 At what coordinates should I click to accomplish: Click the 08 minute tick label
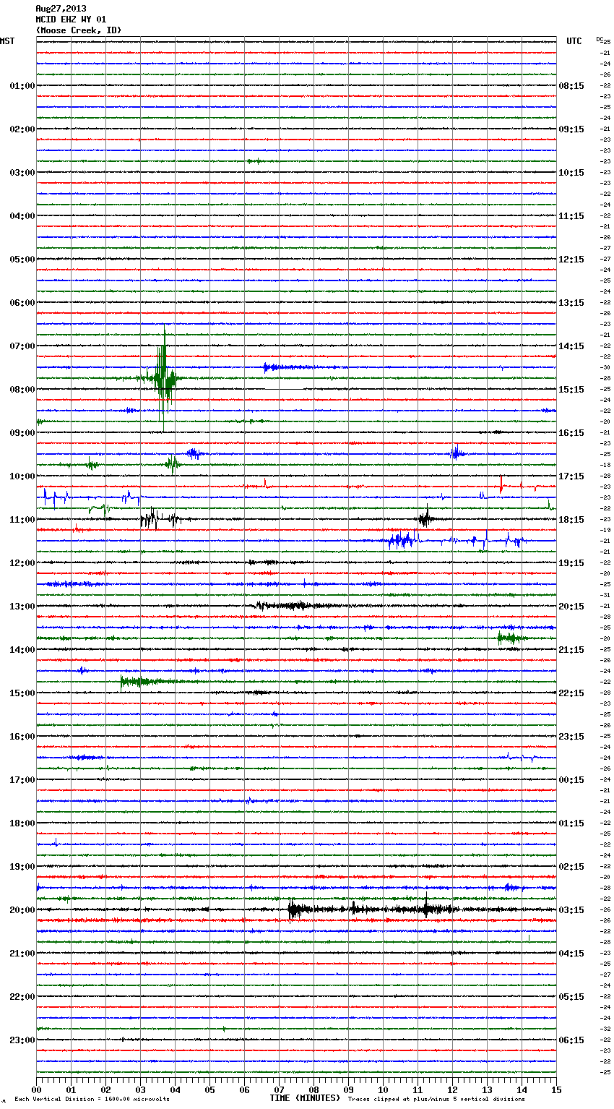(x=314, y=1089)
